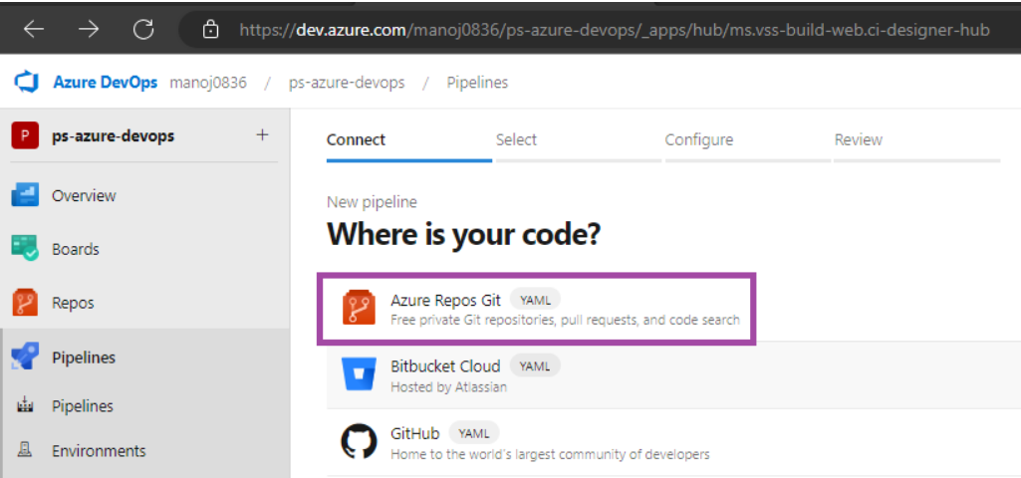Open ps-azure-devops project breadcrumb
This screenshot has height=478, width=1021.
click(347, 83)
